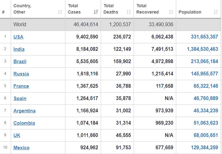Image resolution: width=222 pixels, height=154 pixels.
Task: Open the USA country link
Action: 18,37
